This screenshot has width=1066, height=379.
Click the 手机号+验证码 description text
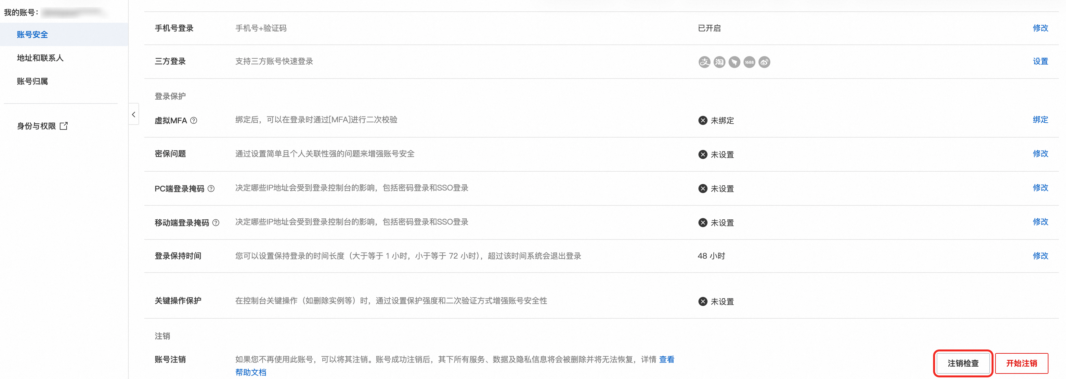(x=261, y=28)
